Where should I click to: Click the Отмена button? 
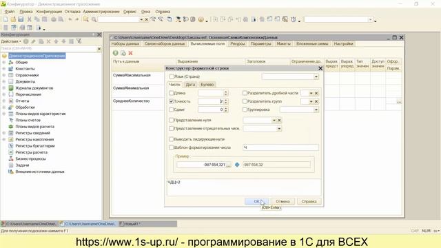pyautogui.click(x=283, y=201)
